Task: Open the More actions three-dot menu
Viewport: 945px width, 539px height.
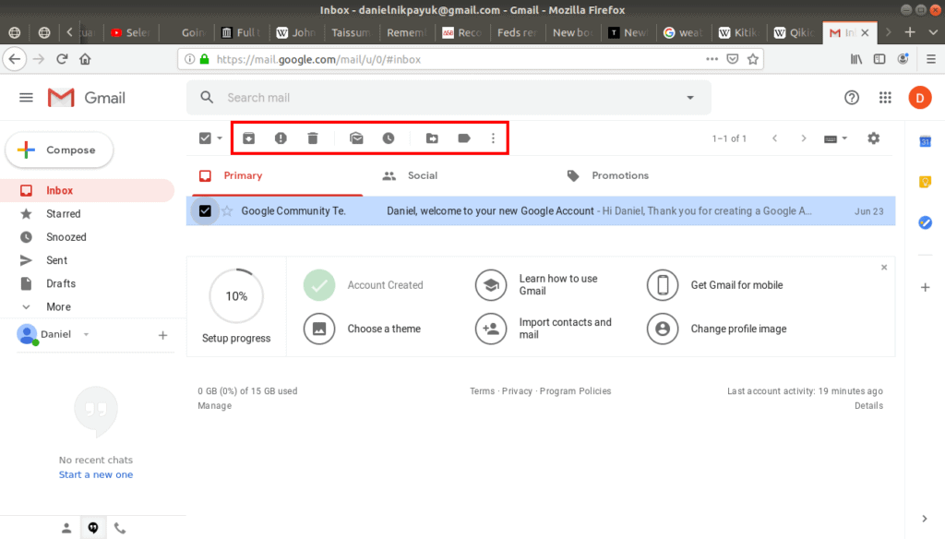Action: [x=493, y=138]
